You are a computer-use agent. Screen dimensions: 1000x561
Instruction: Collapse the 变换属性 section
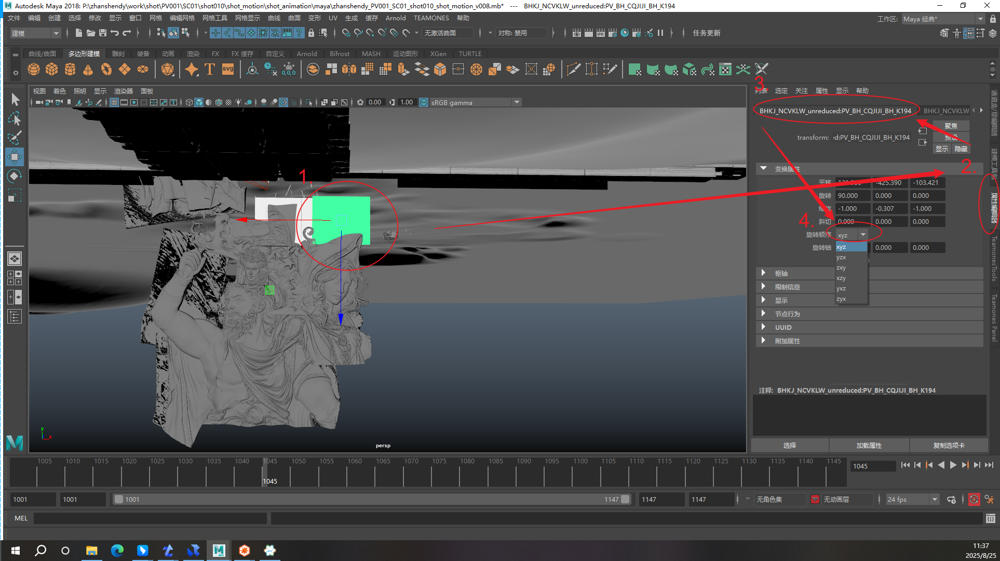coord(763,169)
